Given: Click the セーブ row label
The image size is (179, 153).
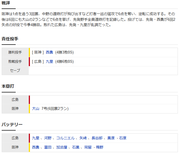Looking at the screenshot, I should [x=15, y=70].
